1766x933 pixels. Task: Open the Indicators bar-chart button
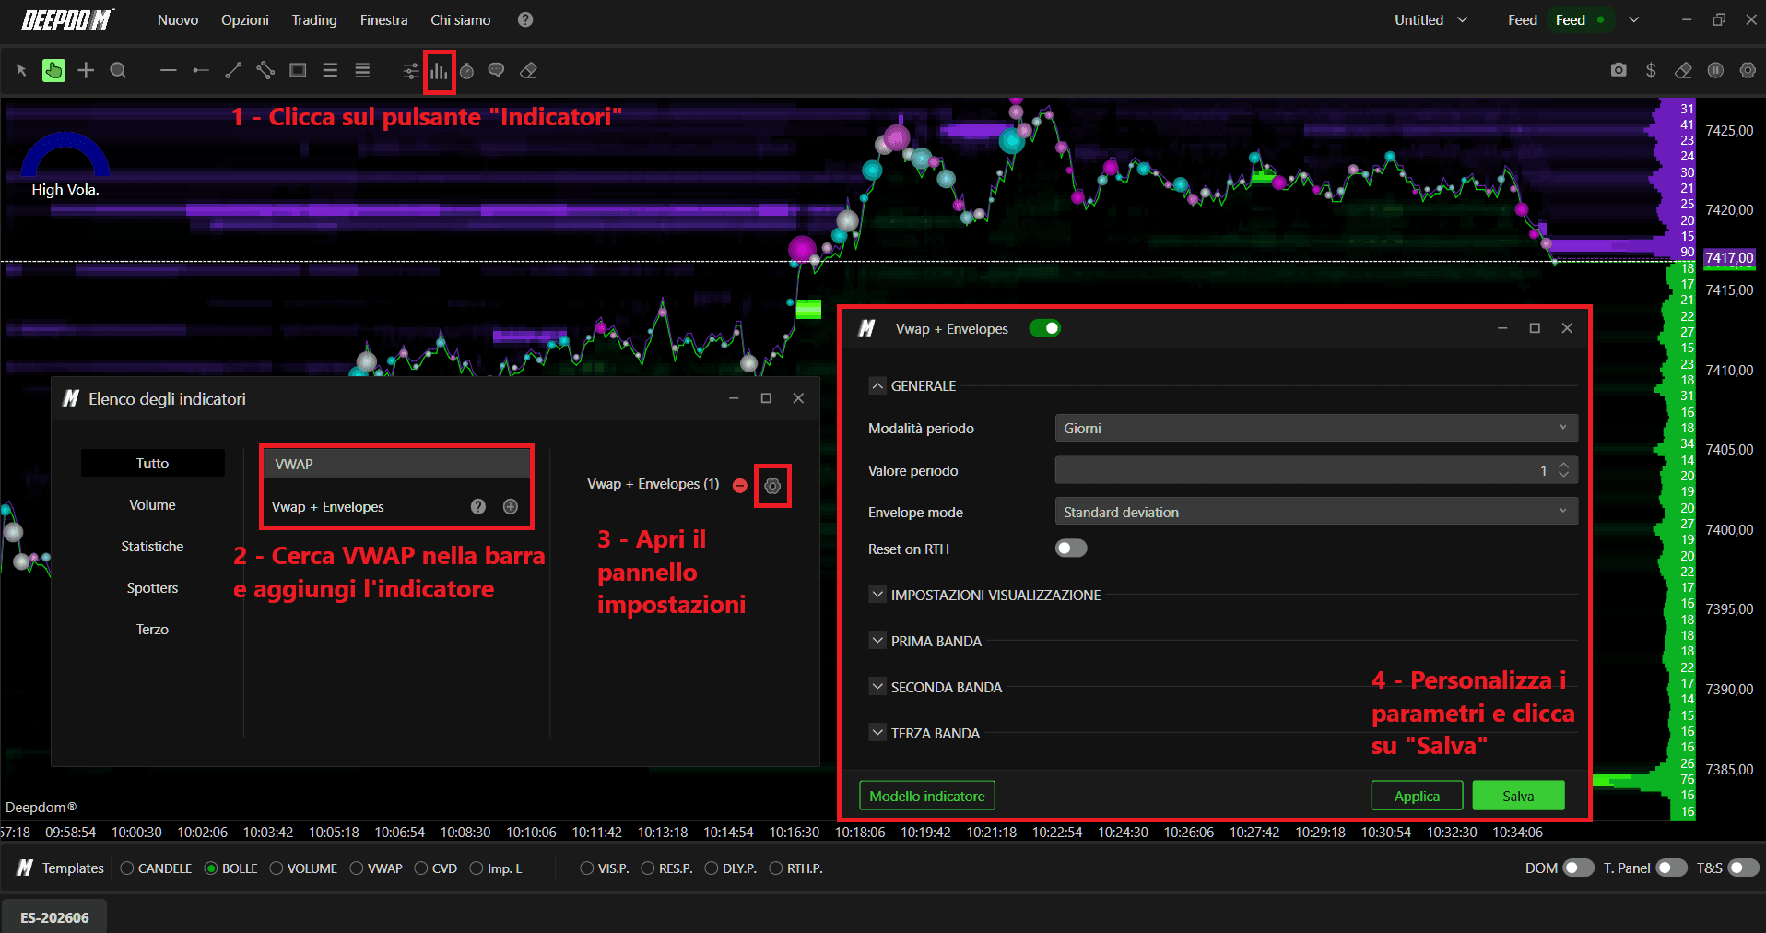(x=439, y=71)
